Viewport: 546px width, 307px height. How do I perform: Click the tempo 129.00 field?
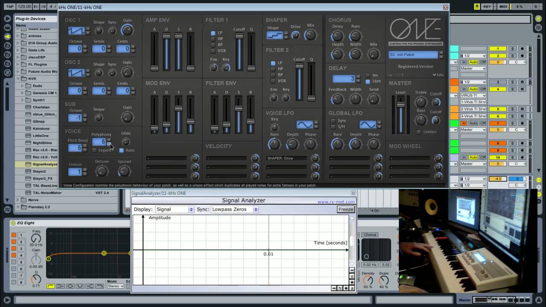pyautogui.click(x=24, y=6)
